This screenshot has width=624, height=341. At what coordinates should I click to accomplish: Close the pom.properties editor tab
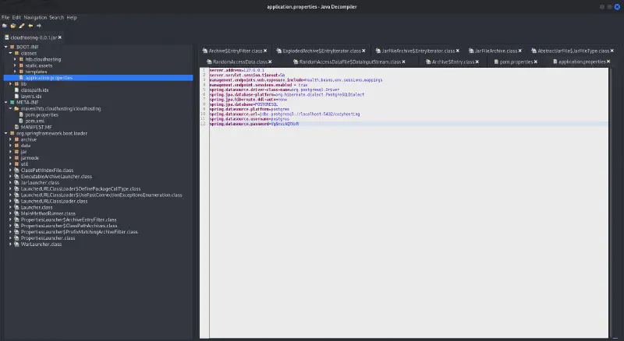pos(535,62)
